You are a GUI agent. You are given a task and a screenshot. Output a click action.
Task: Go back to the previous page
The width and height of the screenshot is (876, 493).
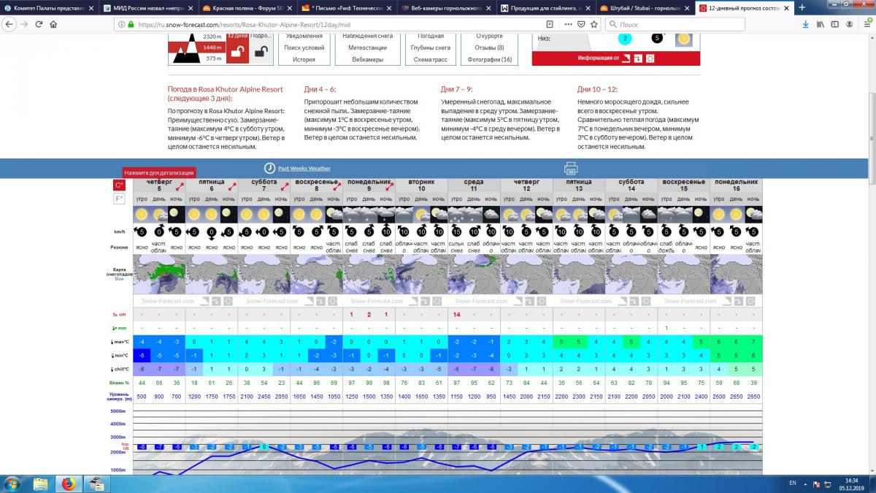click(9, 24)
